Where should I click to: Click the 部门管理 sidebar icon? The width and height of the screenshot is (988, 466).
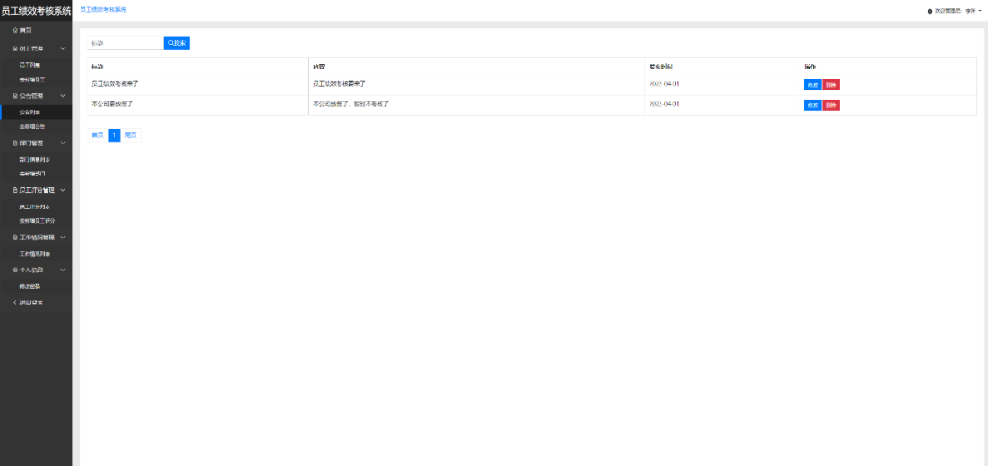15,143
